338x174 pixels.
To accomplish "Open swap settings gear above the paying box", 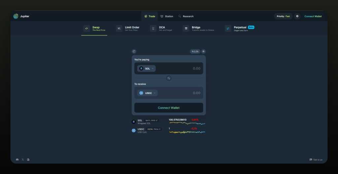I will click(x=203, y=52).
